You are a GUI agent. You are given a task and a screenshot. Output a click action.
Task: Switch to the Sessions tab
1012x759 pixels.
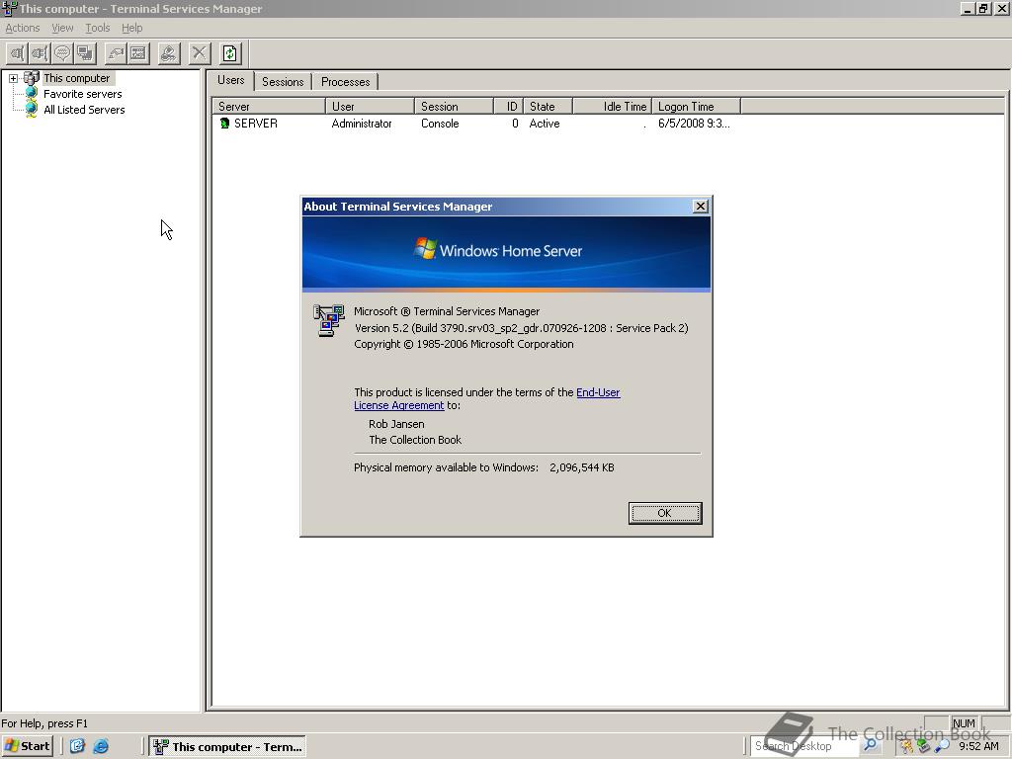point(283,82)
